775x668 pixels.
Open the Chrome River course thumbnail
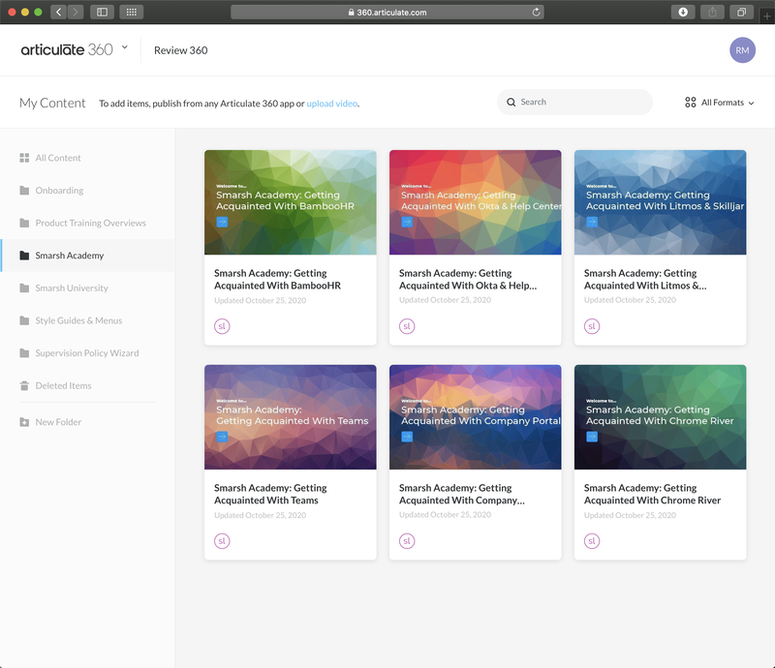660,417
